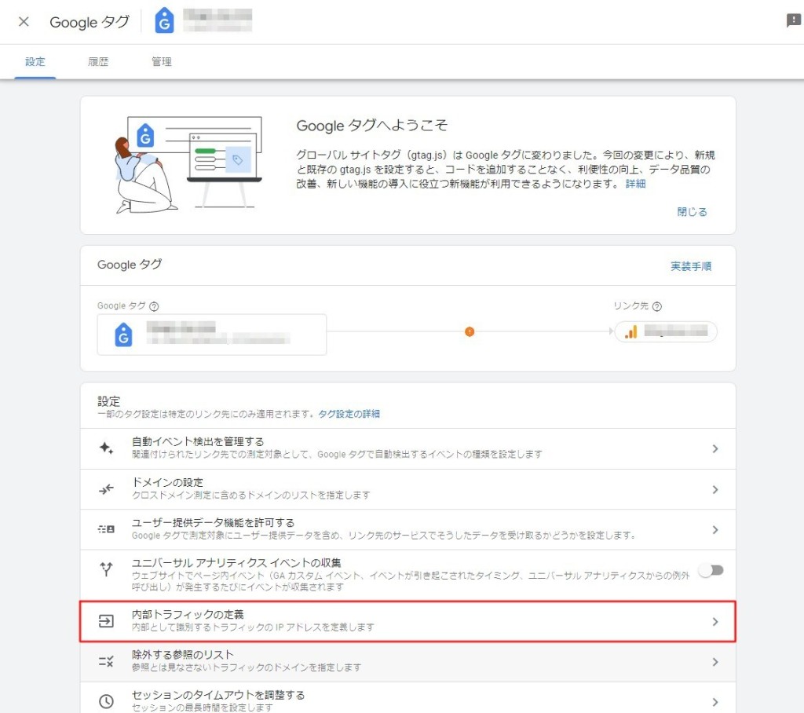The width and height of the screenshot is (804, 713).
Task: Expand ユーザー提供データ機能を許可する chevron
Action: click(x=714, y=530)
